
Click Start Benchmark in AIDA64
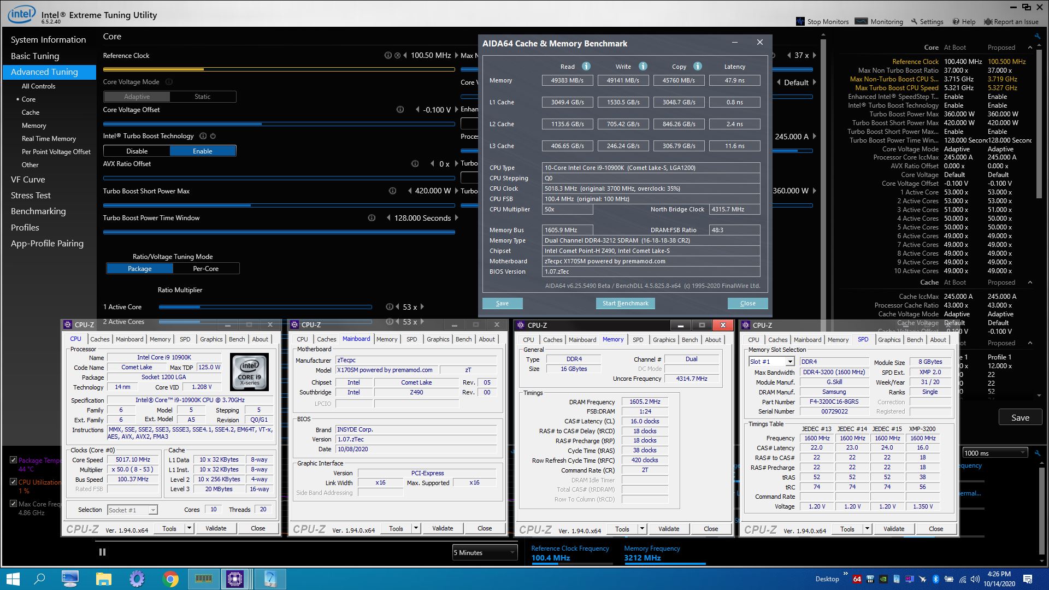[x=625, y=303]
